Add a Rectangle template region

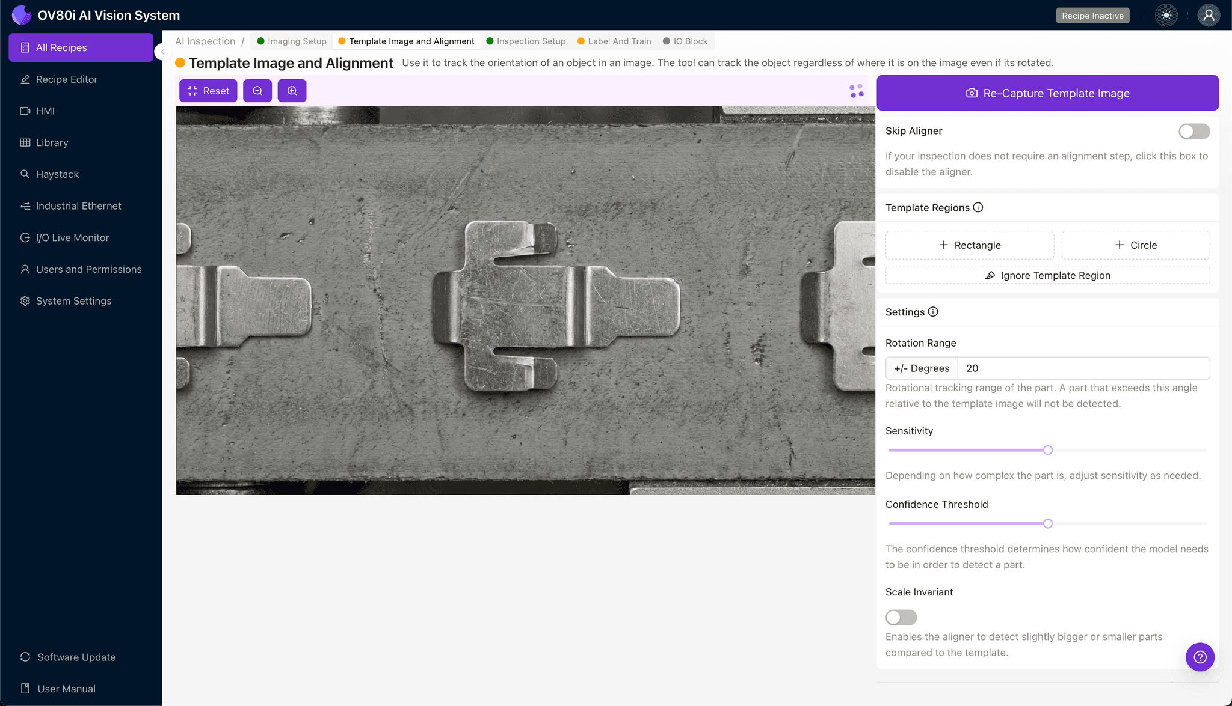point(969,245)
